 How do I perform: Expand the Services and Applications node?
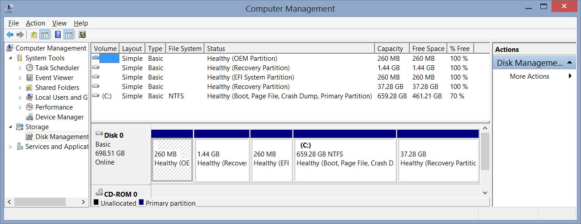(x=10, y=147)
